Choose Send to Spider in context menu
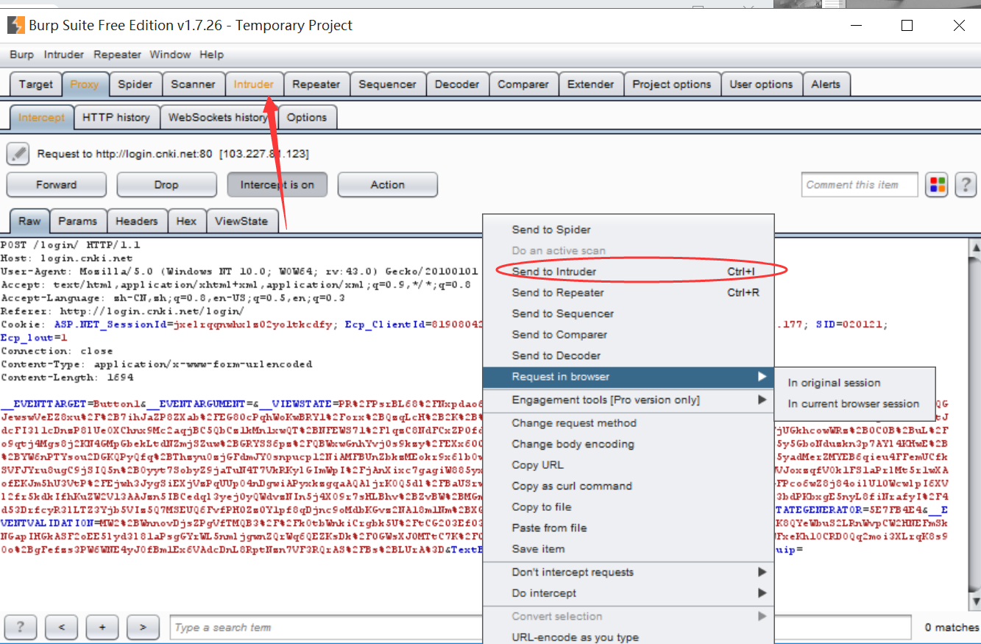The height and width of the screenshot is (644, 981). tap(628, 230)
